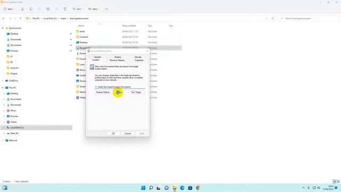Open address bar history dropdown

point(267,19)
